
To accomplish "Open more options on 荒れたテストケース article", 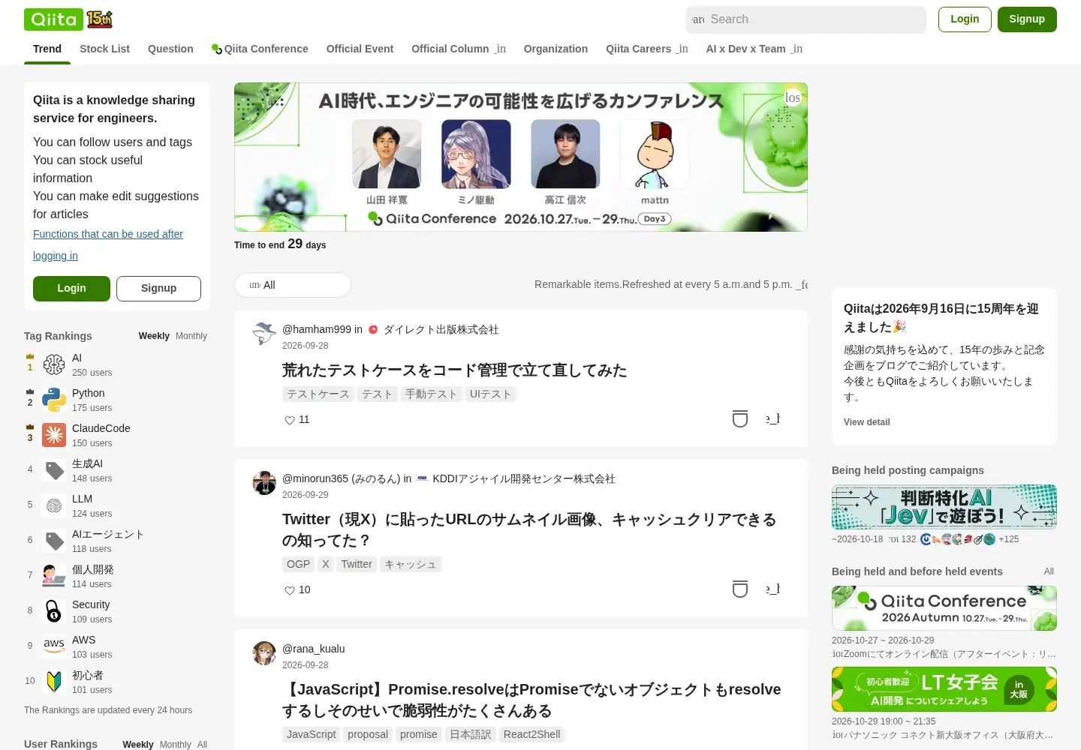I will pyautogui.click(x=773, y=418).
